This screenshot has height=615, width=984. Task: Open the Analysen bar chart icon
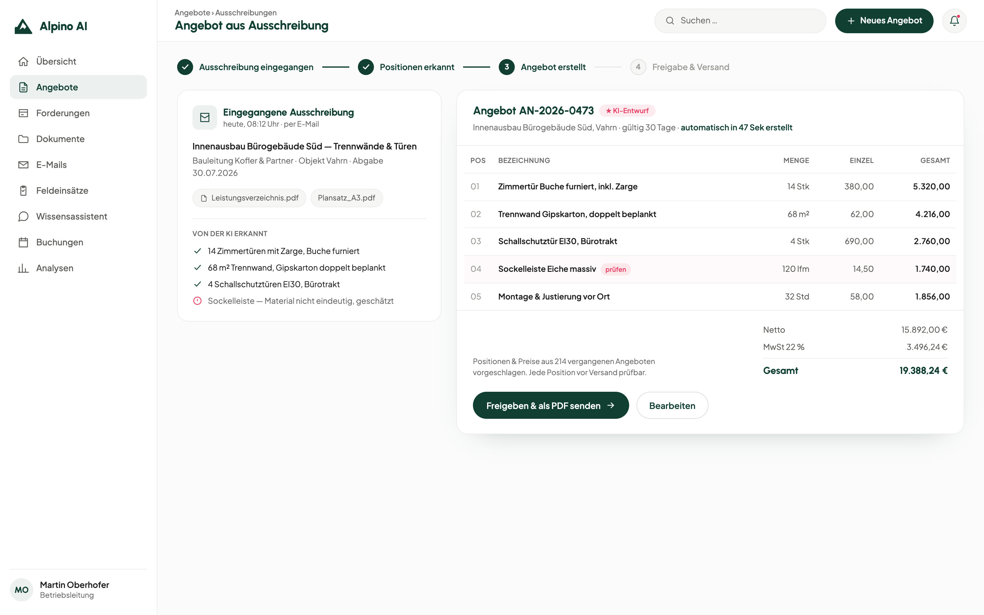pos(23,268)
